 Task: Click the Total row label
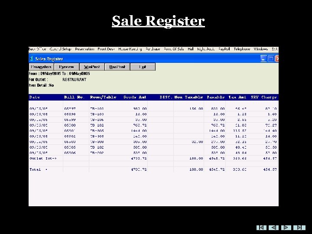coord(39,169)
